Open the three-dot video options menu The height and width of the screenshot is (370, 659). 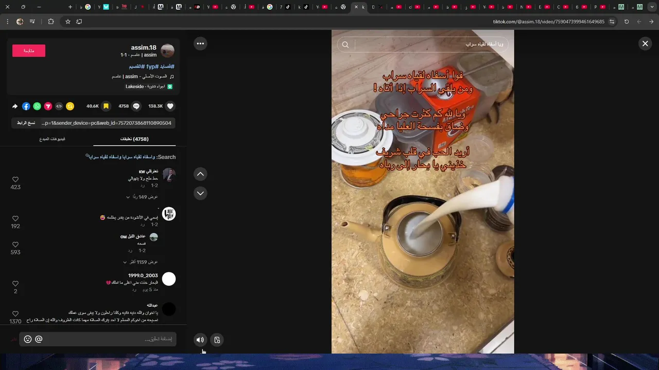point(200,44)
